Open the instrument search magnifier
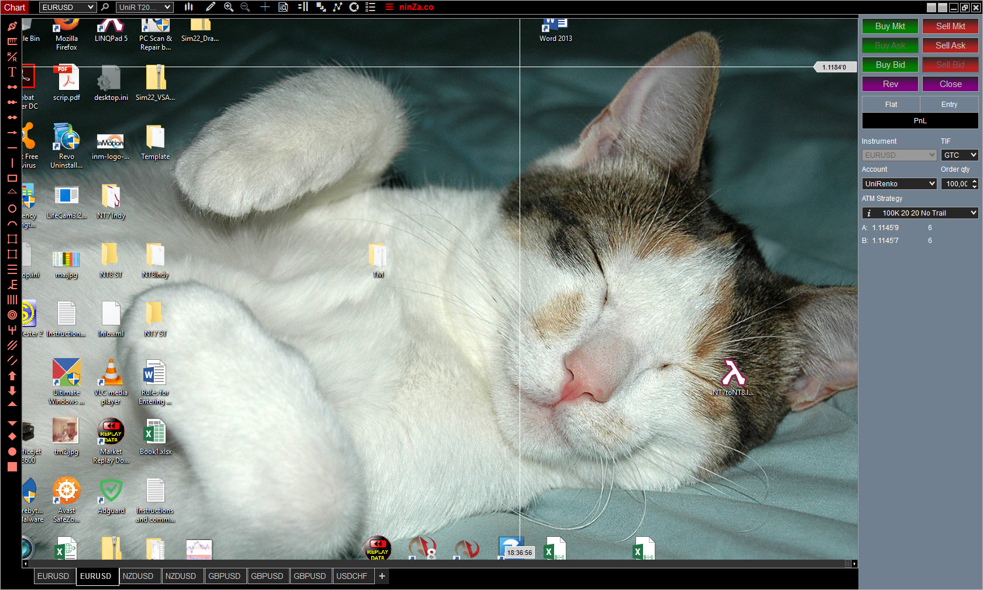The width and height of the screenshot is (983, 590). coord(105,7)
